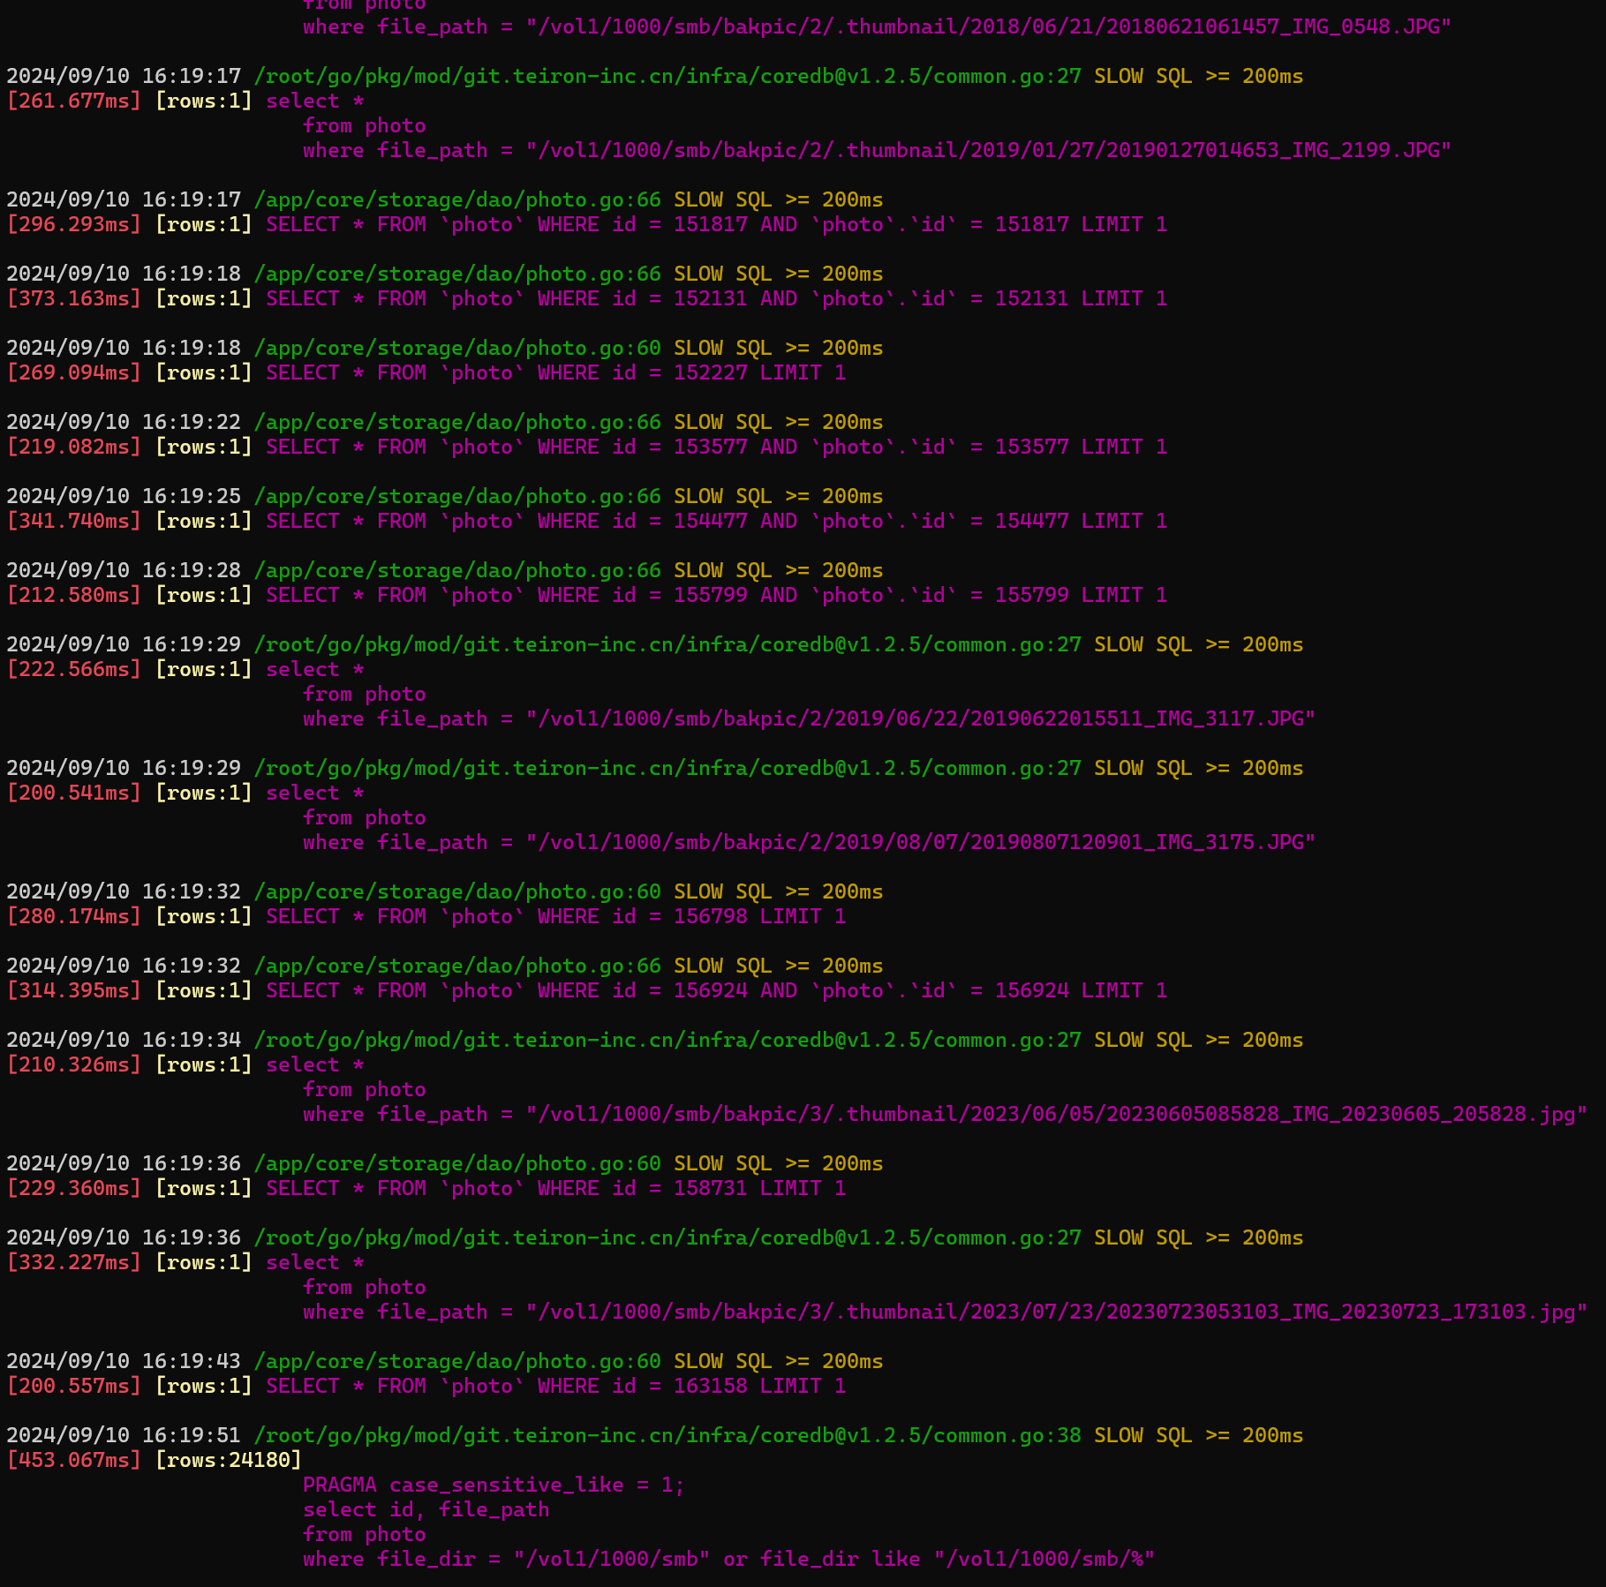Image resolution: width=1606 pixels, height=1587 pixels.
Task: Click the file path ending in IMG_0548.JPG
Action: 988,26
